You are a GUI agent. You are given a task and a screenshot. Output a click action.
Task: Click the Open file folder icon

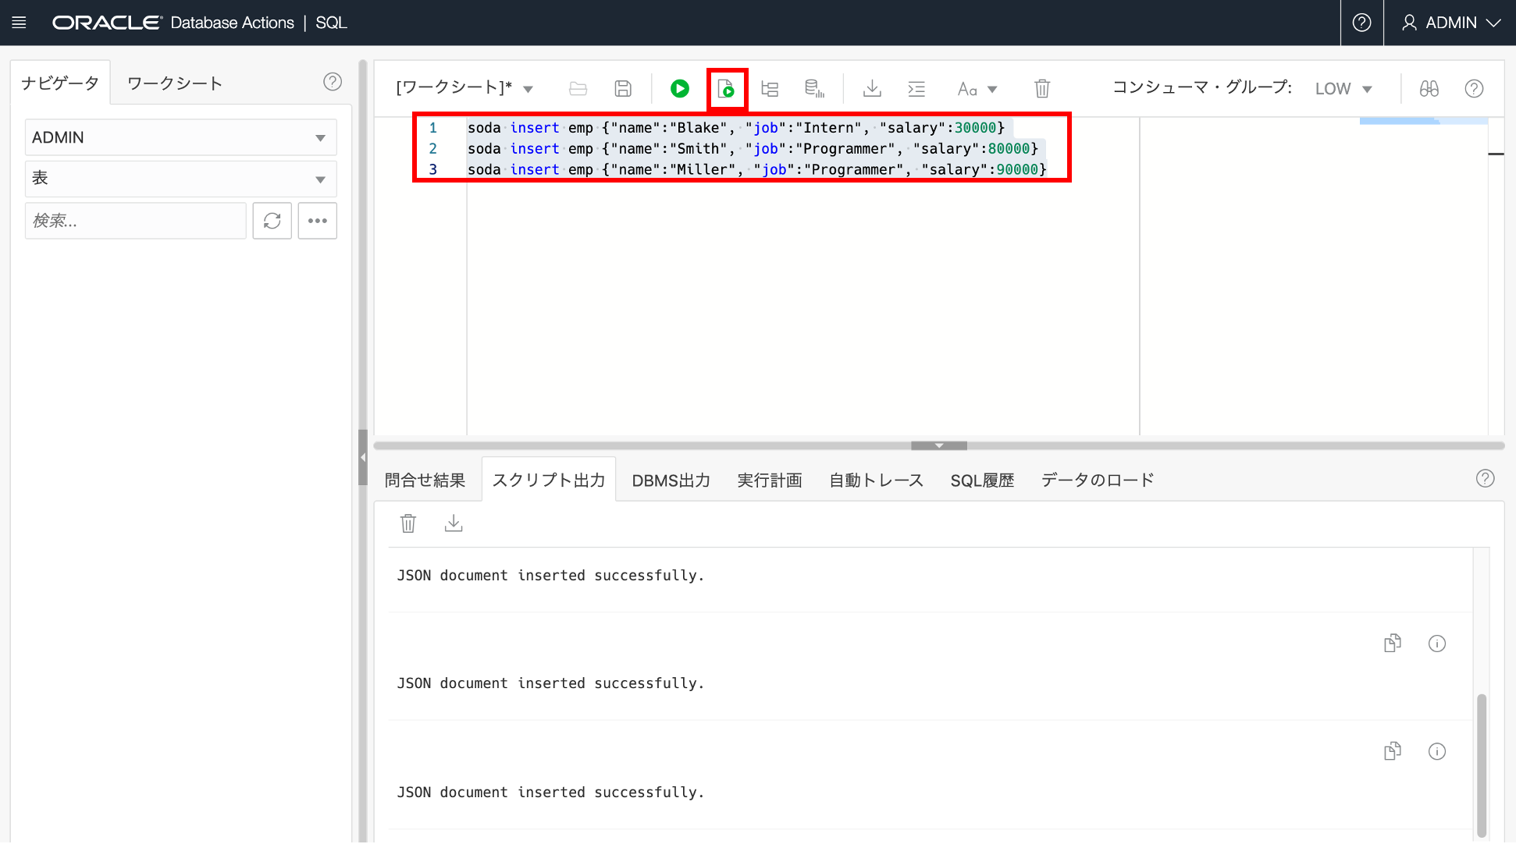(578, 89)
